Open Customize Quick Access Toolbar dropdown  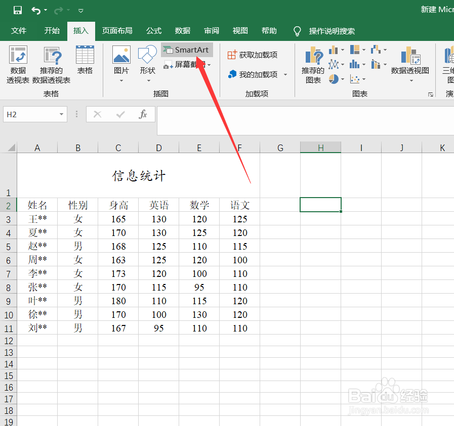pyautogui.click(x=81, y=11)
